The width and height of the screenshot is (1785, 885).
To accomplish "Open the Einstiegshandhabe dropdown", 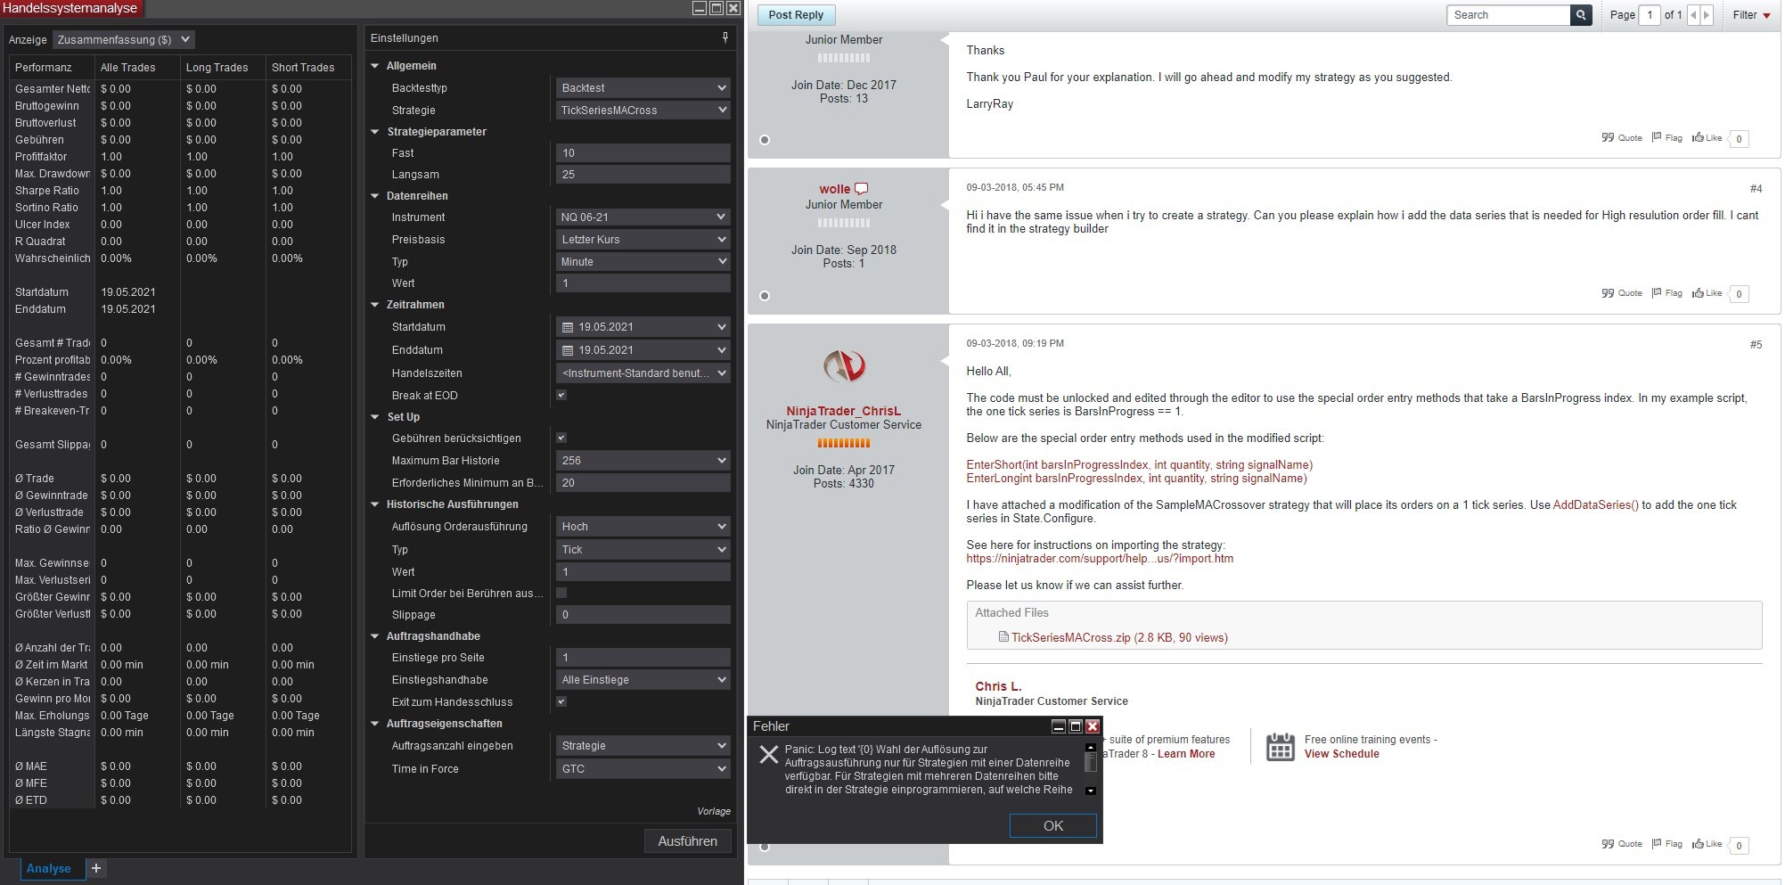I will pos(643,680).
